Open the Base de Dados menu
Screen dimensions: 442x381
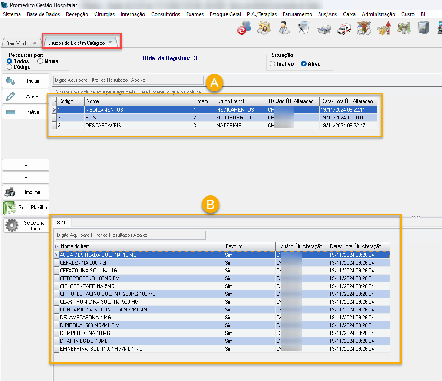pos(43,14)
